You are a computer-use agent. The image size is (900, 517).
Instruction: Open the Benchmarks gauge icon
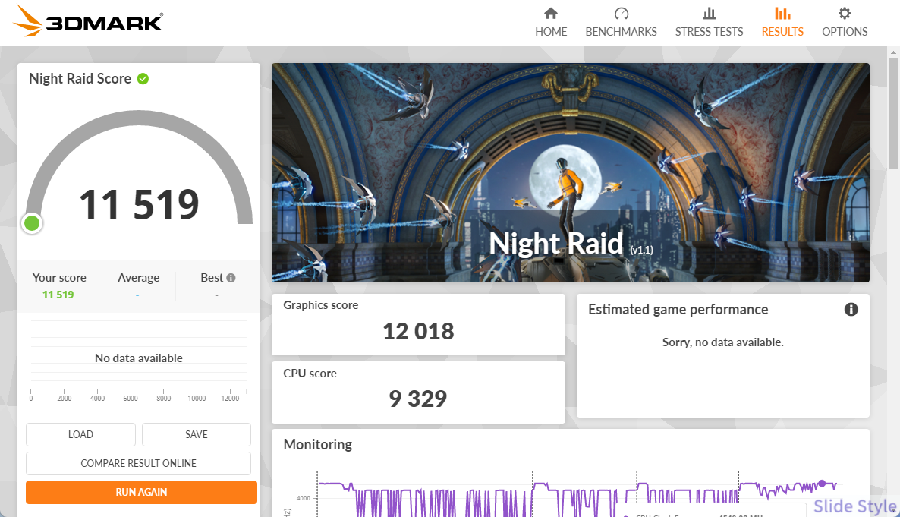pos(621,14)
